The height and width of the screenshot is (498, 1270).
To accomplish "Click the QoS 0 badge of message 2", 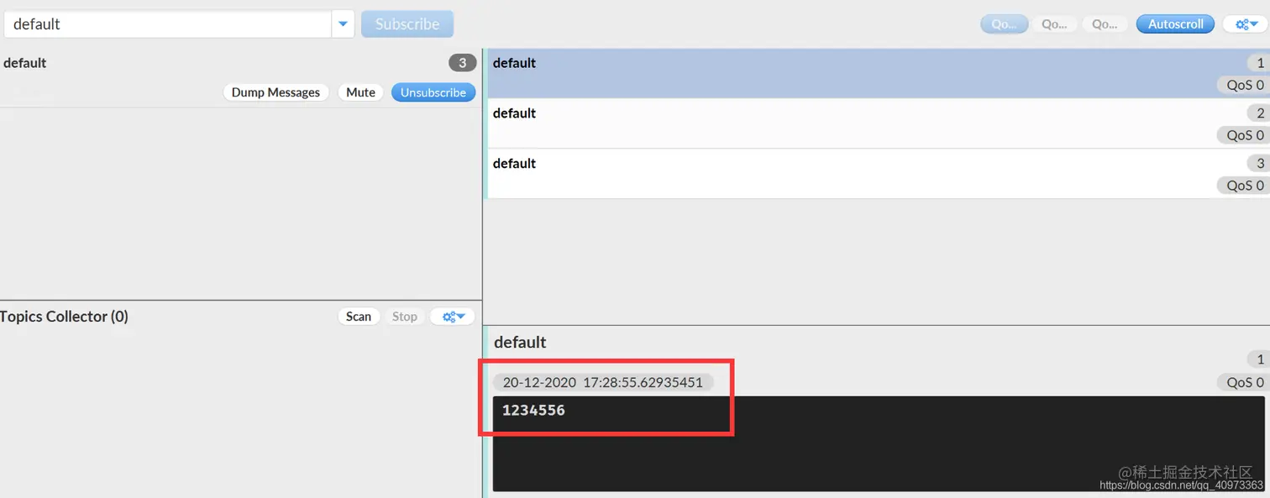I will (x=1244, y=135).
